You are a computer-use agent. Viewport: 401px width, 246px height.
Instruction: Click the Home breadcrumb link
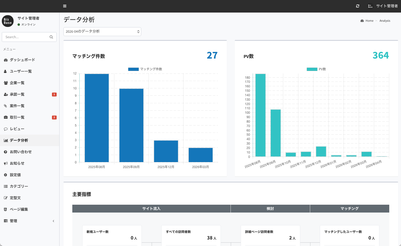369,21
